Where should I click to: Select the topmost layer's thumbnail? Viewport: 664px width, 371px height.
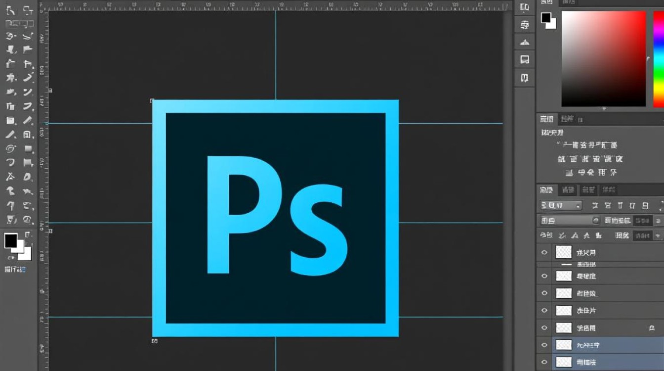pyautogui.click(x=564, y=252)
